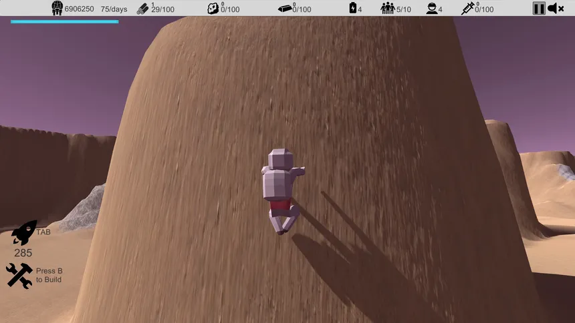The width and height of the screenshot is (575, 323).
Task: Open the rocket TAB menu icon
Action: click(23, 232)
